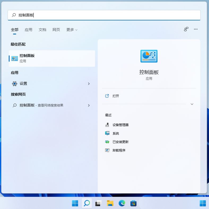This screenshot has height=209, width=209.
Task: Expand the 设置 result arrow
Action: click(x=89, y=84)
